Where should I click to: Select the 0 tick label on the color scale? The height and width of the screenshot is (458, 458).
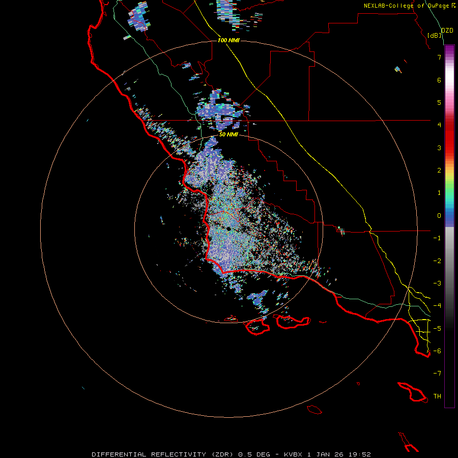pyautogui.click(x=439, y=216)
